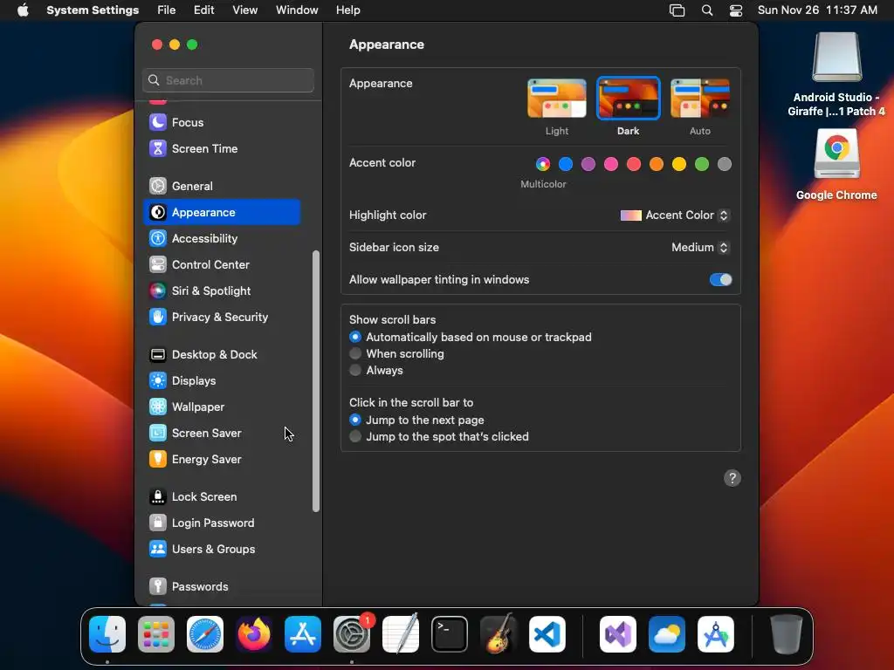Viewport: 894px width, 670px height.
Task: Select When scrolling scroll bar option
Action: [x=355, y=354]
